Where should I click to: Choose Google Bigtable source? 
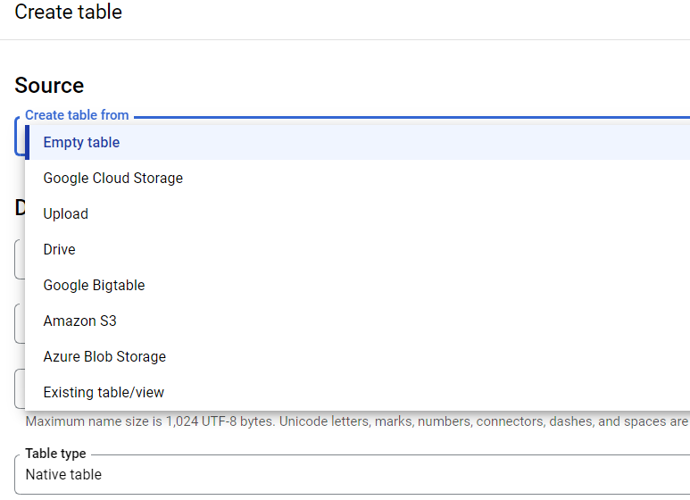tap(357, 285)
